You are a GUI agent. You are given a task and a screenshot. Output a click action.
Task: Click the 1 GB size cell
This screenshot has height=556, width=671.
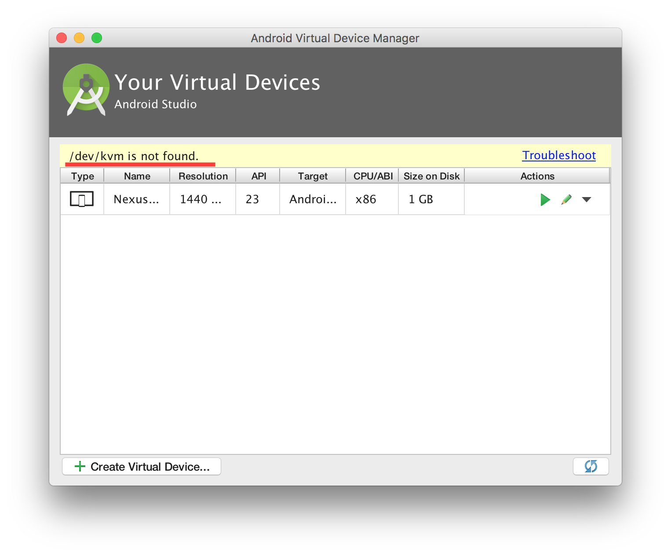point(421,199)
